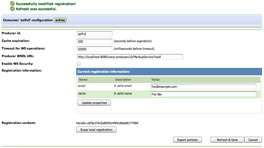Viewport: 264px width, 148px height.
Task: Click the Value column header
Action: tap(156, 80)
